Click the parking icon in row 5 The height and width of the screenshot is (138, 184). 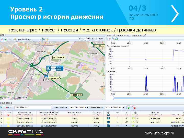[x=108, y=122]
